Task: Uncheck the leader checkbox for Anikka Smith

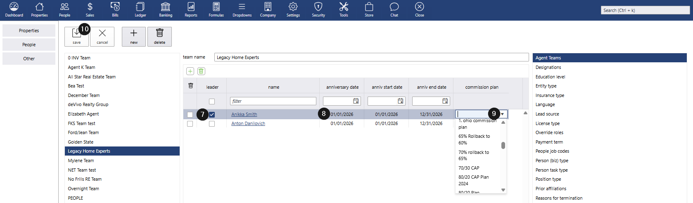Action: click(212, 115)
